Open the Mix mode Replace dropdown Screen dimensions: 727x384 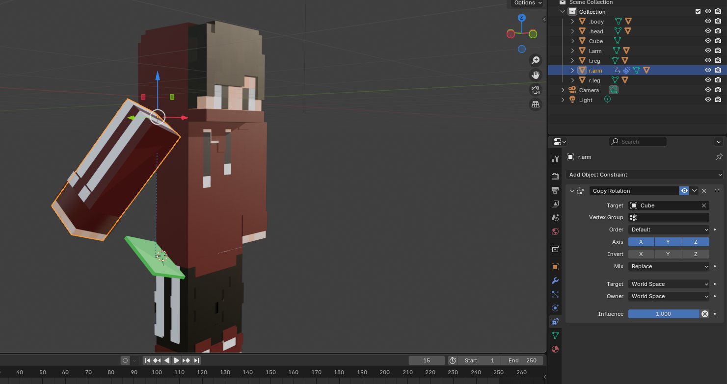click(x=669, y=266)
